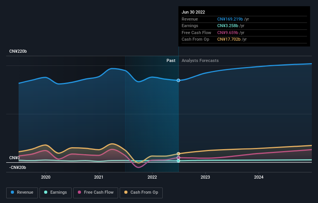Toggle the Cash From Op legend button
This screenshot has width=318, height=203.
point(141,193)
